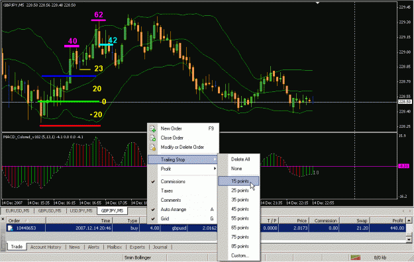
Task: Open the Account History tab
Action: point(46,247)
